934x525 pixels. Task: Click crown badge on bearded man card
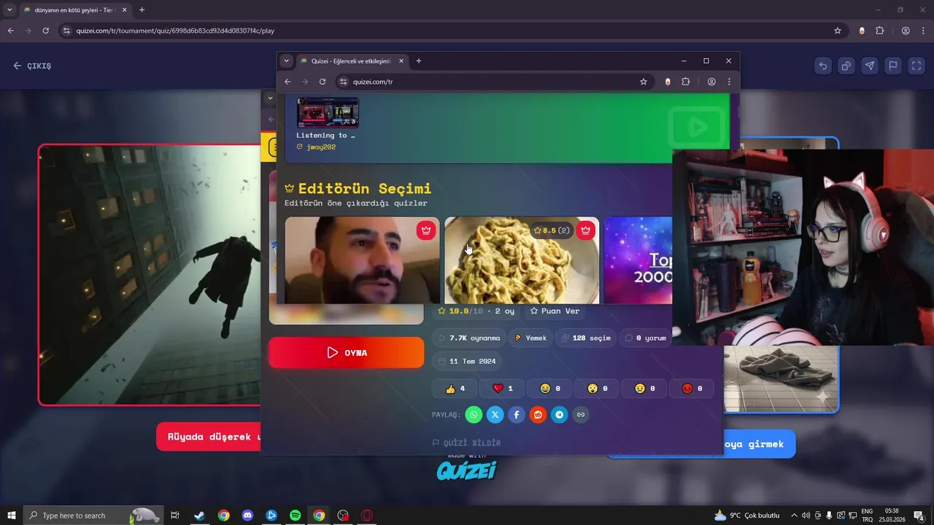[426, 230]
